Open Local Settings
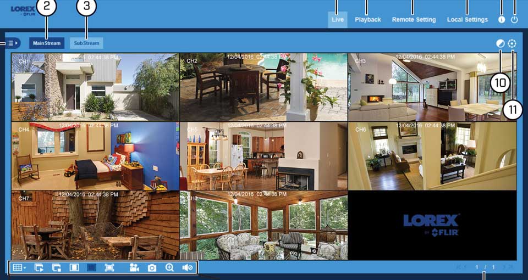 (467, 20)
